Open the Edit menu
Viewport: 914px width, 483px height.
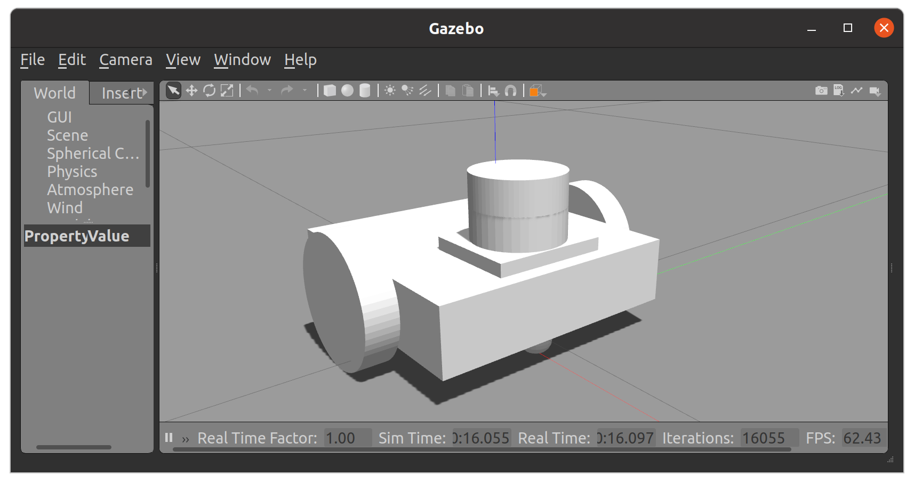pyautogui.click(x=72, y=60)
